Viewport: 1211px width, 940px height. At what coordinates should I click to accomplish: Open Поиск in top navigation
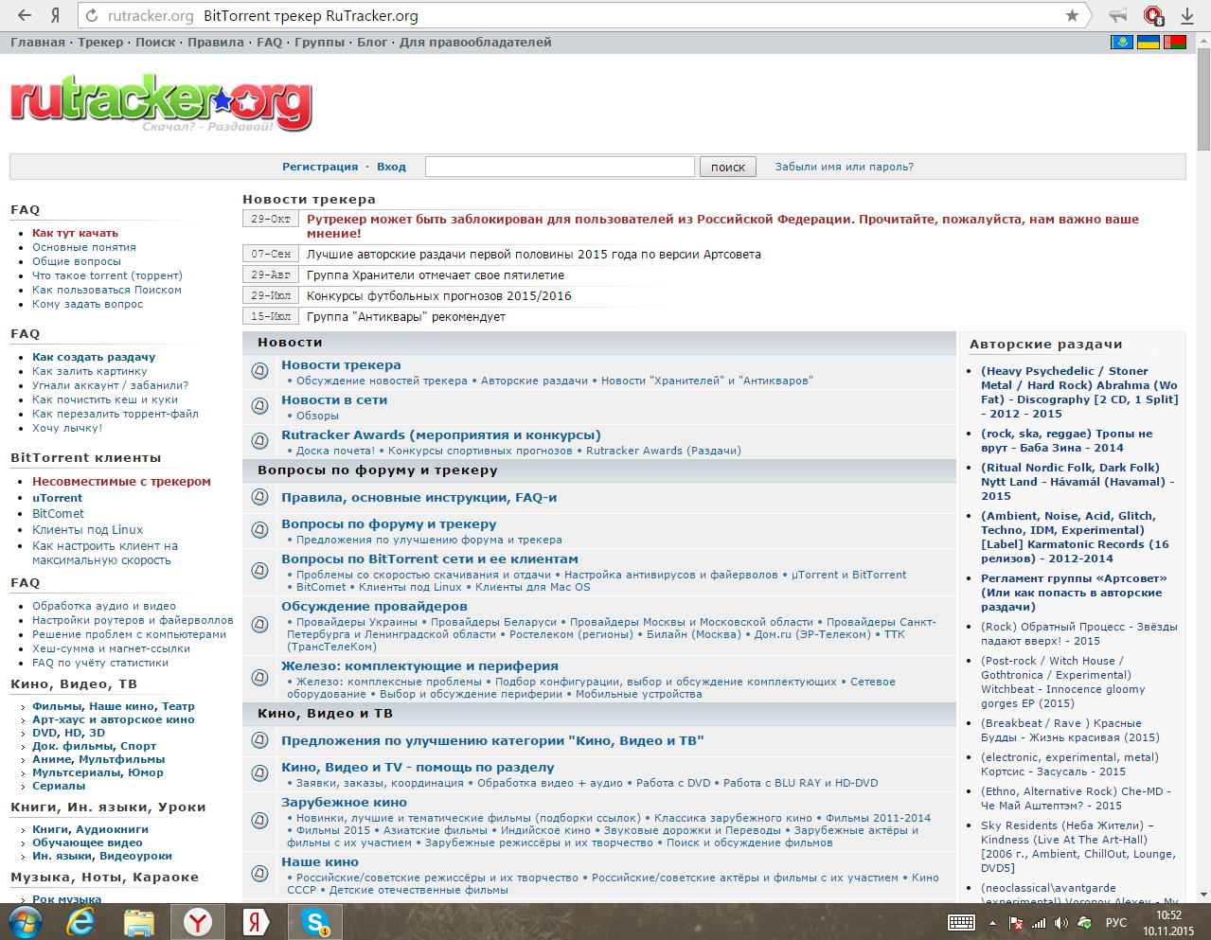[155, 43]
